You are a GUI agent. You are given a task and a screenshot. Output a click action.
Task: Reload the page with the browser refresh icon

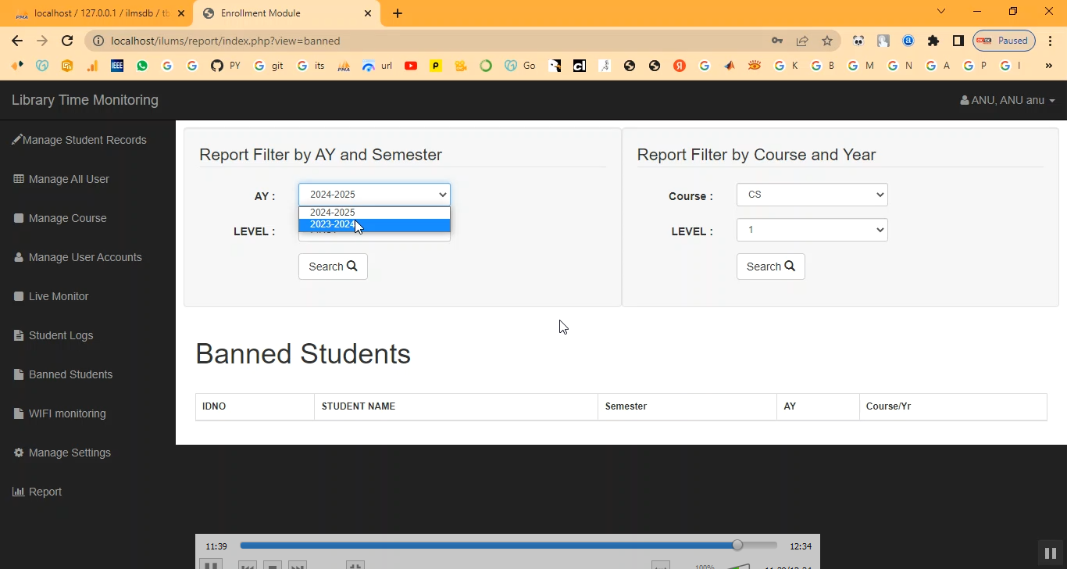click(67, 41)
